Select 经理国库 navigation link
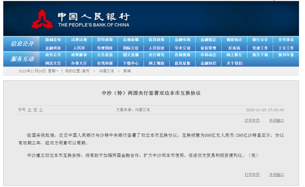 [105, 48]
